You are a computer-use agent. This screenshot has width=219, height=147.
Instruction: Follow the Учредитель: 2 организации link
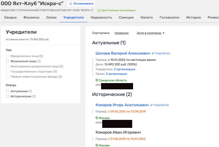(124, 69)
